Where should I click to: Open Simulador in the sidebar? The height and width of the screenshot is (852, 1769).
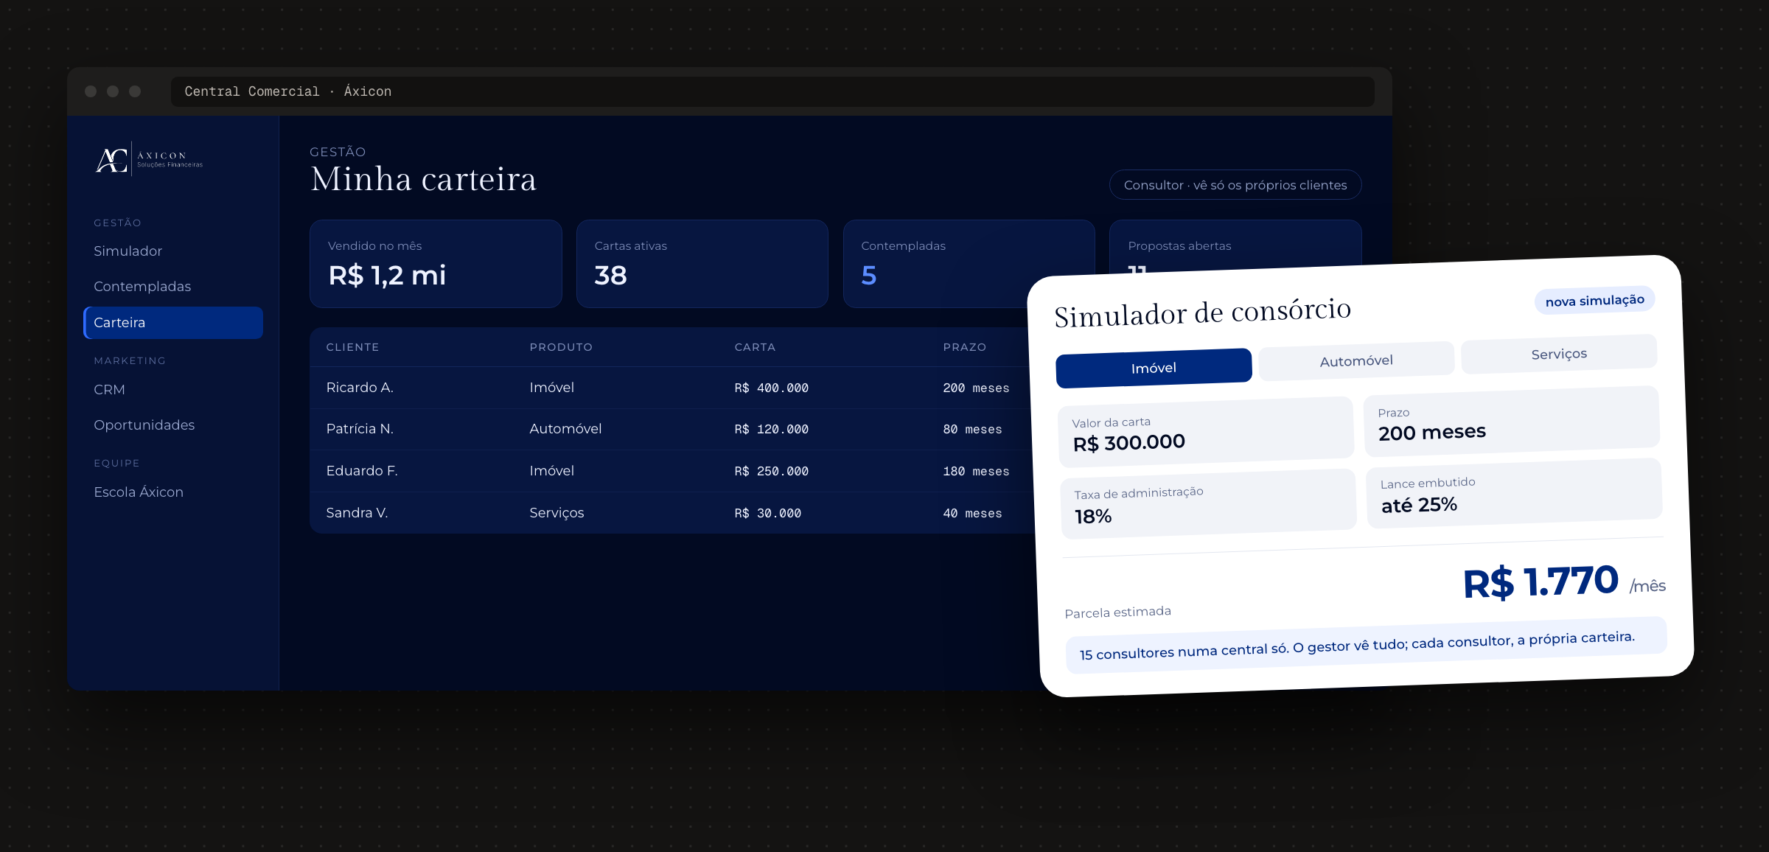[128, 251]
